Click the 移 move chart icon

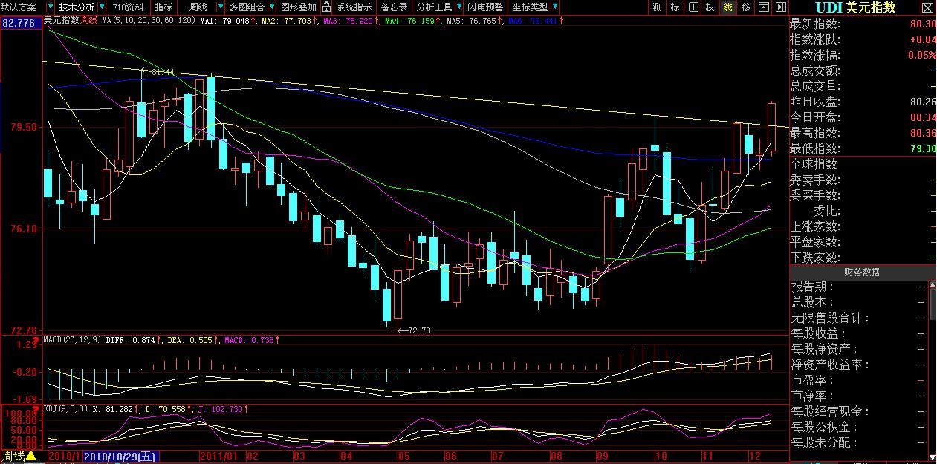click(x=746, y=7)
